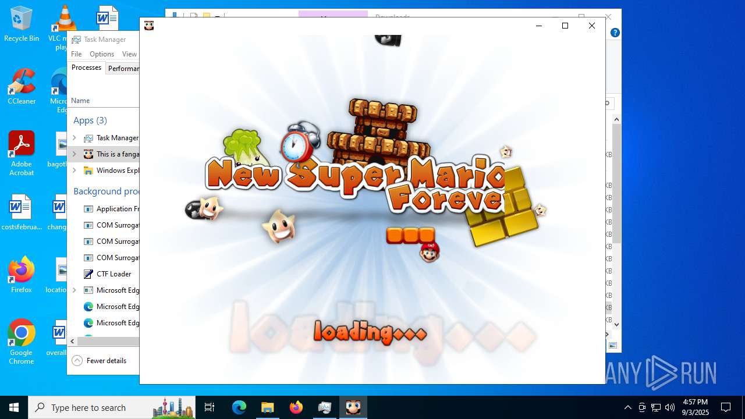Select the Mario game taskbar icon

point(353,407)
